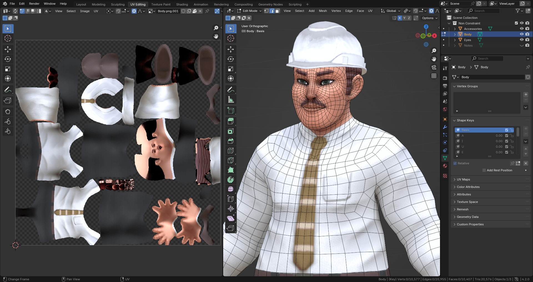Disable Notes collection in renders
533x282 pixels.
click(x=527, y=45)
